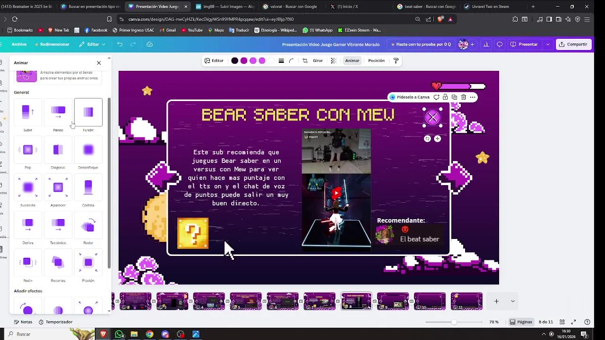Image resolution: width=605 pixels, height=340 pixels.
Task: Click the redo arrow in top bar
Action: click(133, 44)
